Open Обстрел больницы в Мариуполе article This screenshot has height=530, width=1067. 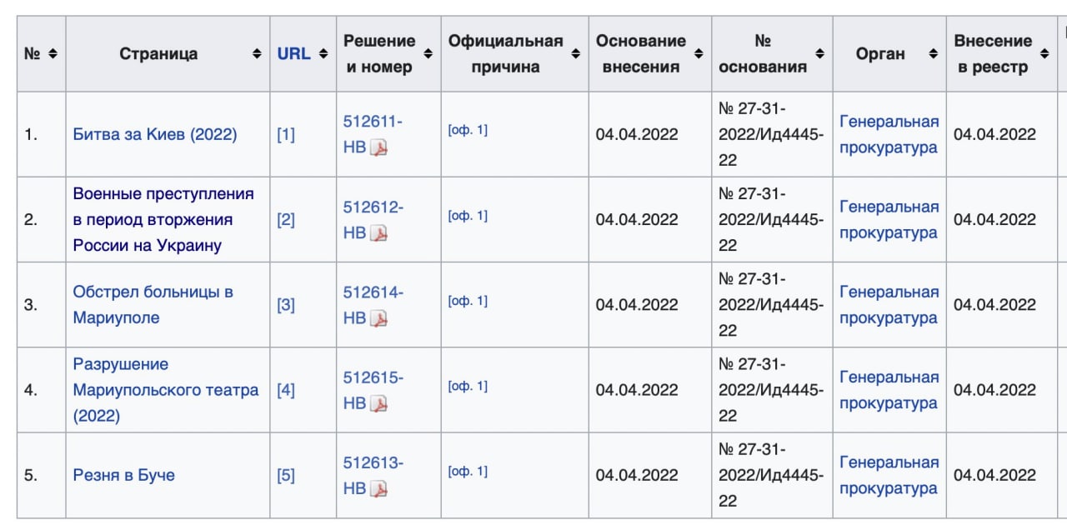pos(153,305)
